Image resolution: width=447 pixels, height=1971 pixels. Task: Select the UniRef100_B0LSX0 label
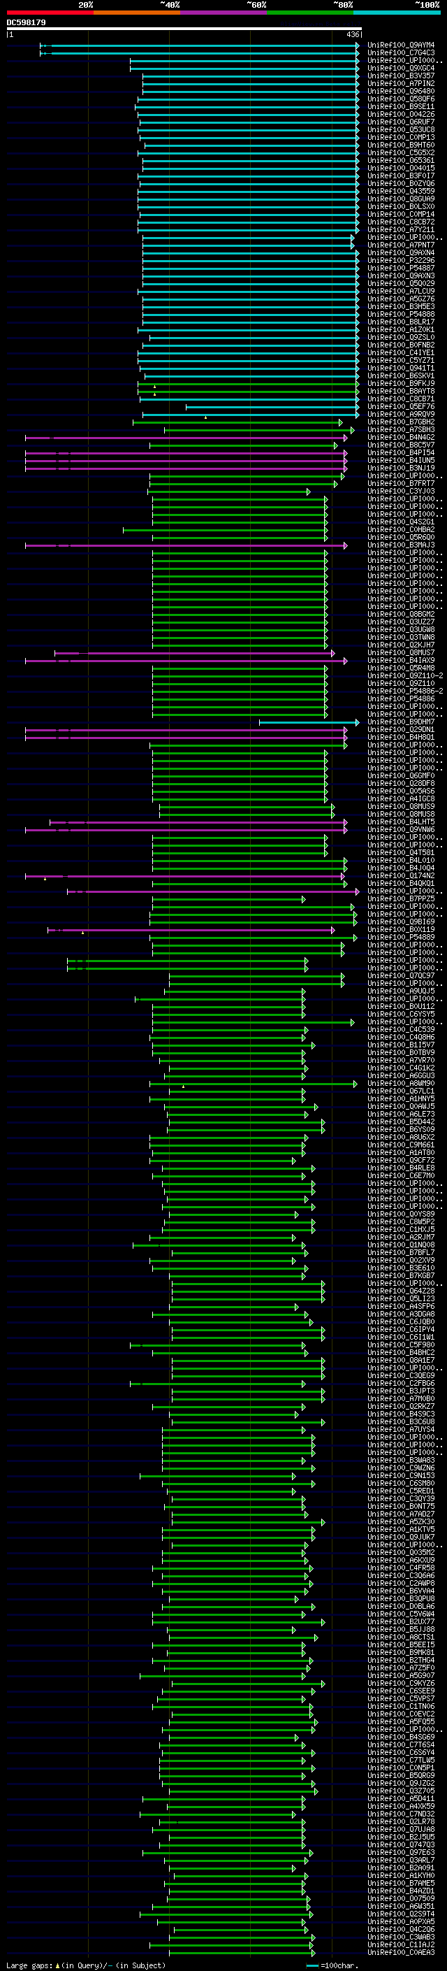(401, 206)
